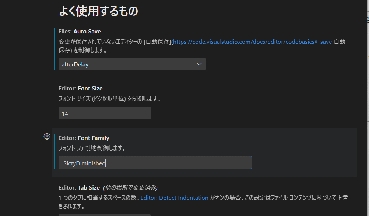Click the フォント サイズ (ピクセル単位) description

[110, 98]
